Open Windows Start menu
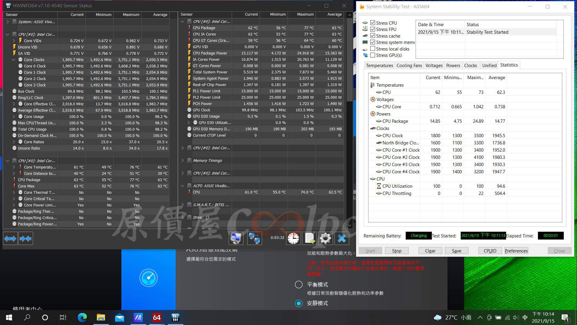Image resolution: width=577 pixels, height=325 pixels. [x=9, y=317]
